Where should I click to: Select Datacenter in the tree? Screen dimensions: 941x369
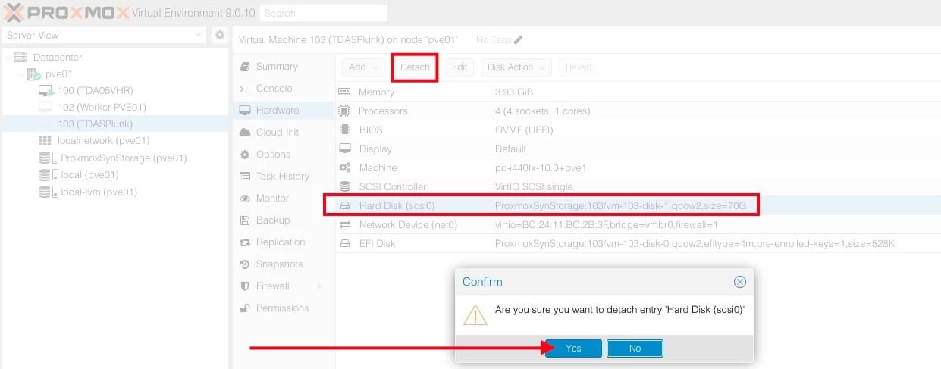coord(58,57)
